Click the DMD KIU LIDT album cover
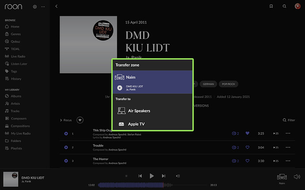The height and width of the screenshot is (190, 305). tap(88, 45)
